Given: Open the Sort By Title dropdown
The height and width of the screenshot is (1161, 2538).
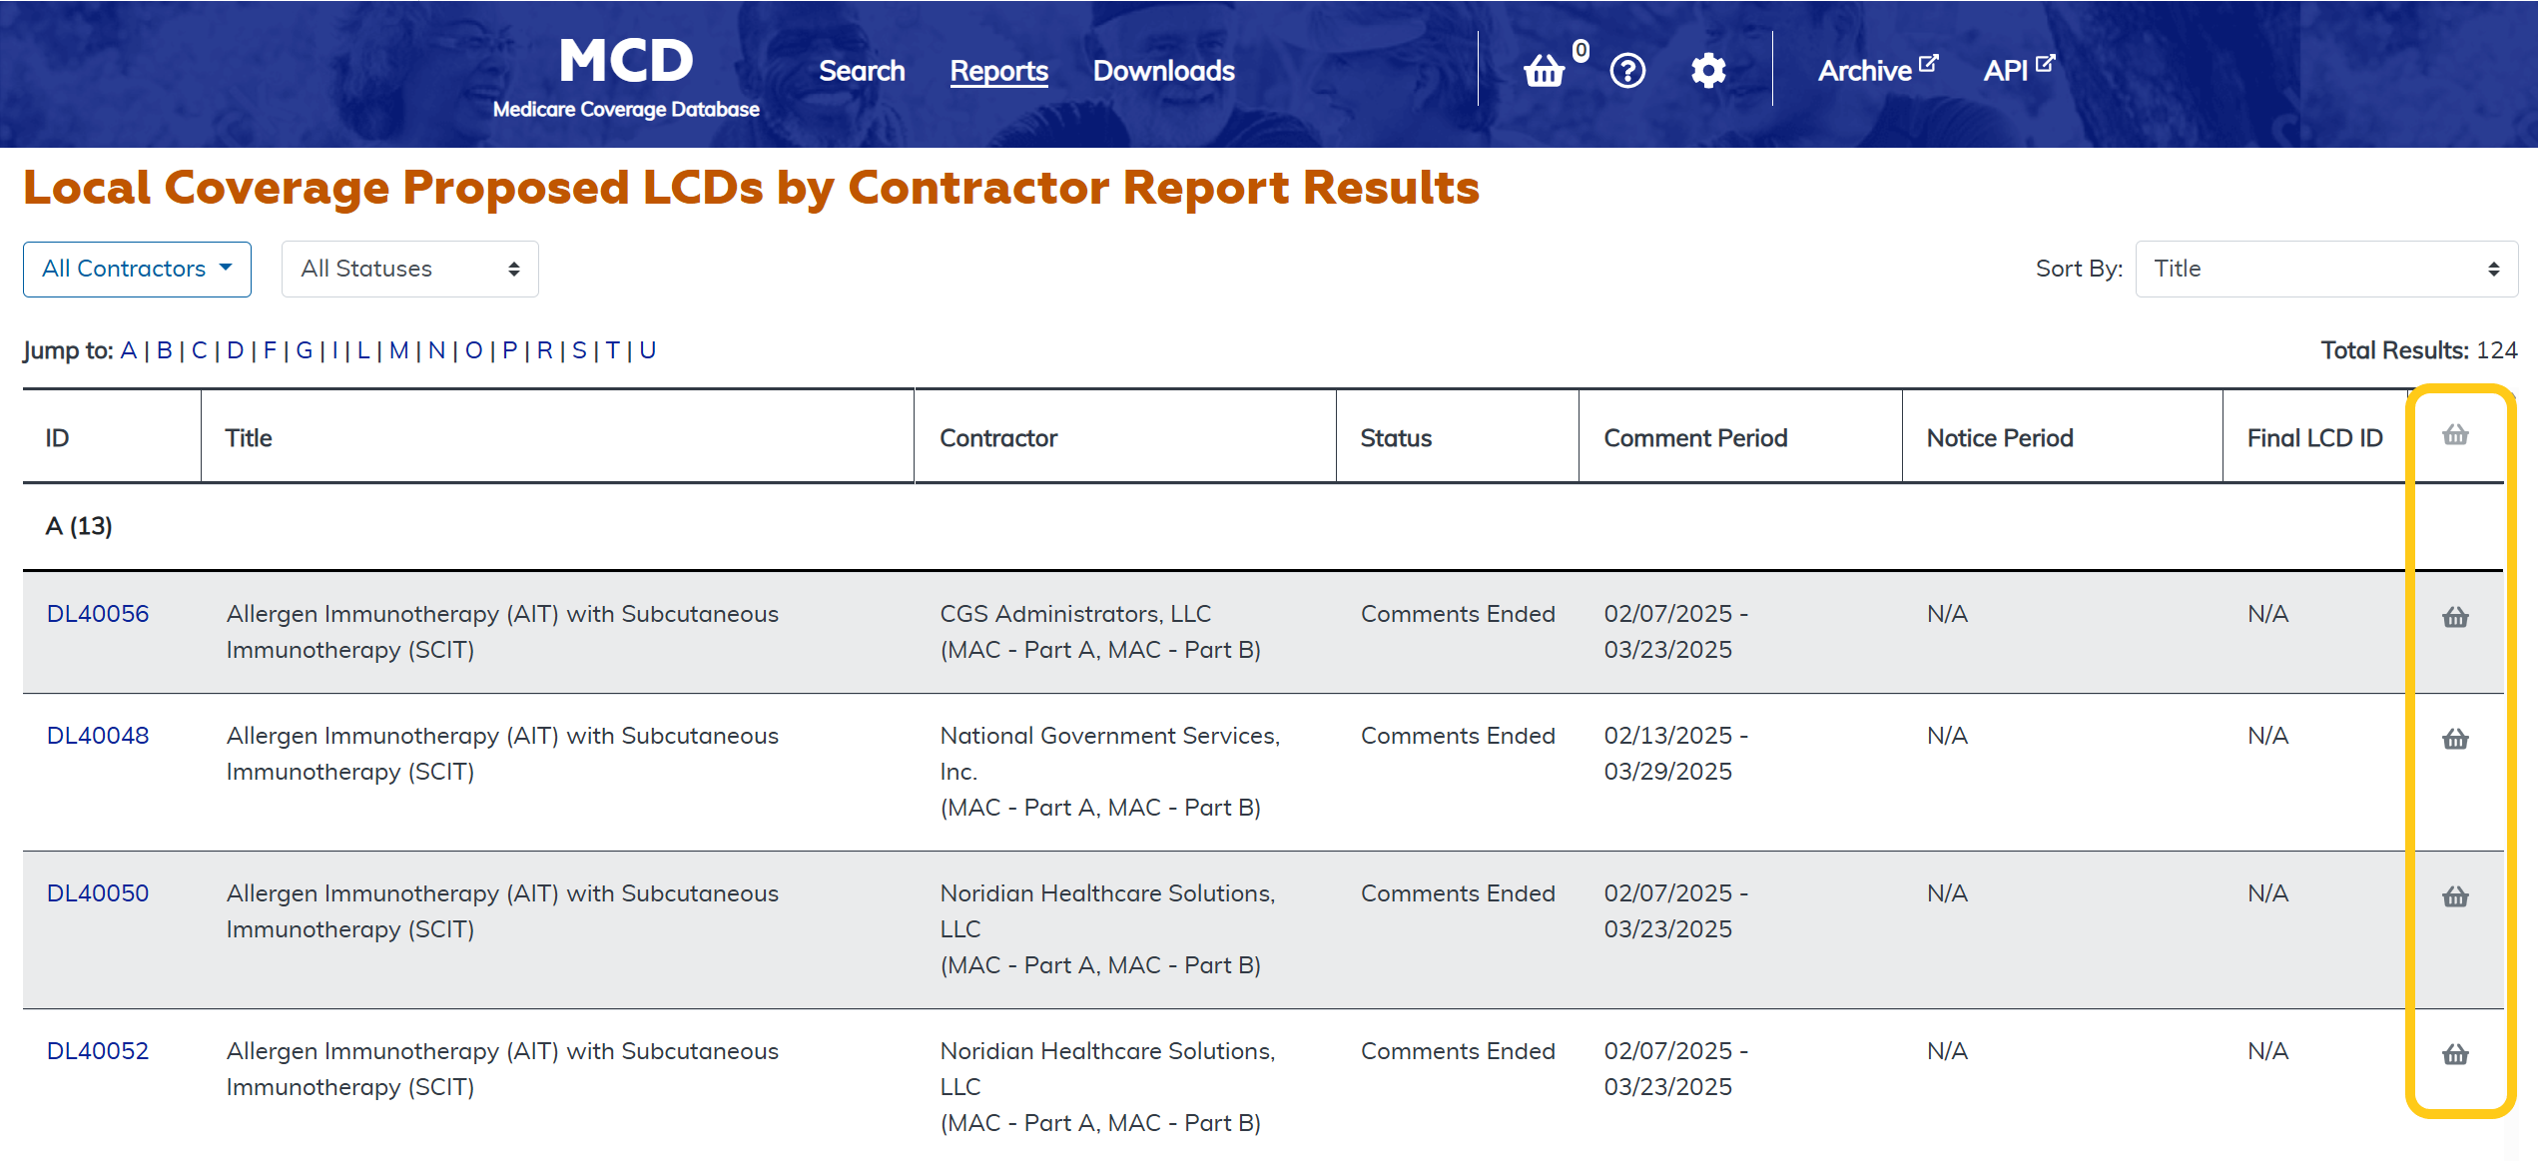Looking at the screenshot, I should (x=2325, y=269).
